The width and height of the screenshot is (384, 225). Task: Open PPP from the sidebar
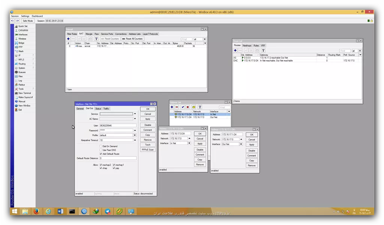point(20,47)
